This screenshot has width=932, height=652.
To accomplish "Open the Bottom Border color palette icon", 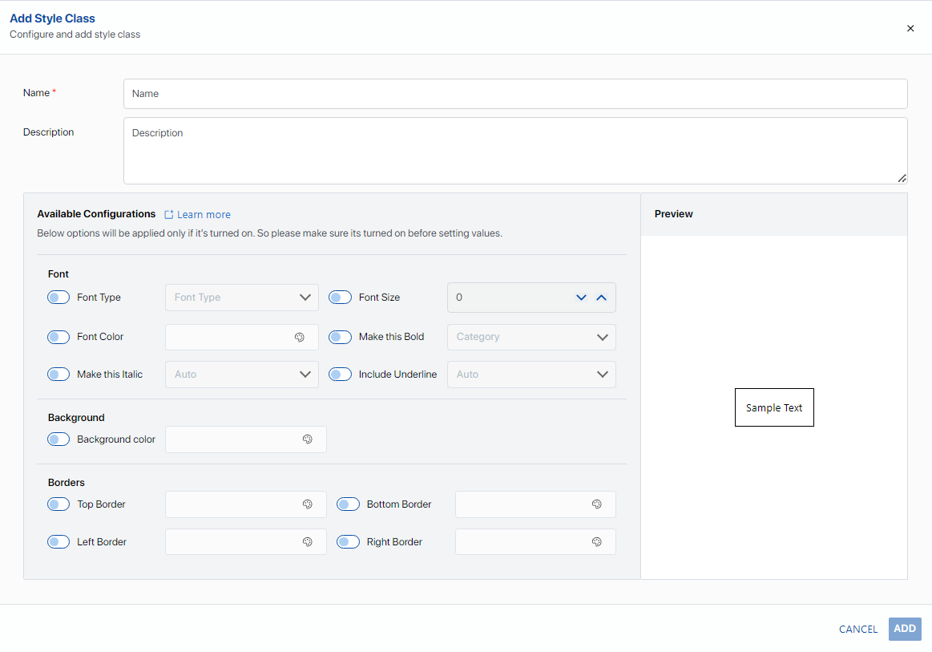I will click(x=597, y=504).
